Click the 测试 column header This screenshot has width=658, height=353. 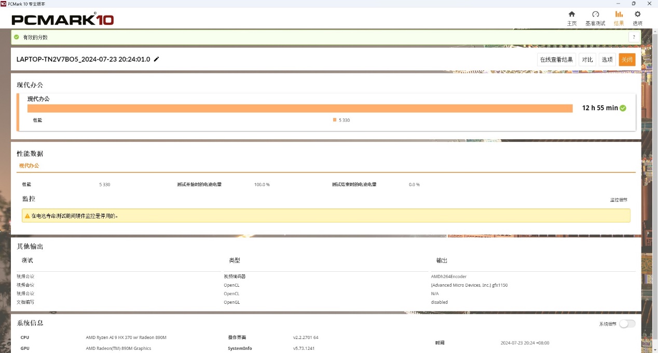point(27,260)
